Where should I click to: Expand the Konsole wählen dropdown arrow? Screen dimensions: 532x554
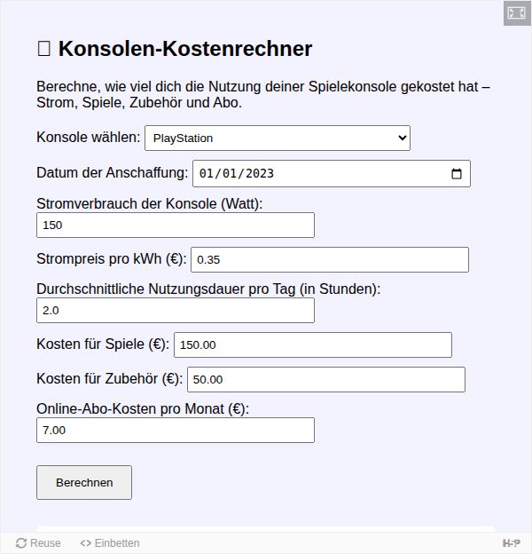403,138
